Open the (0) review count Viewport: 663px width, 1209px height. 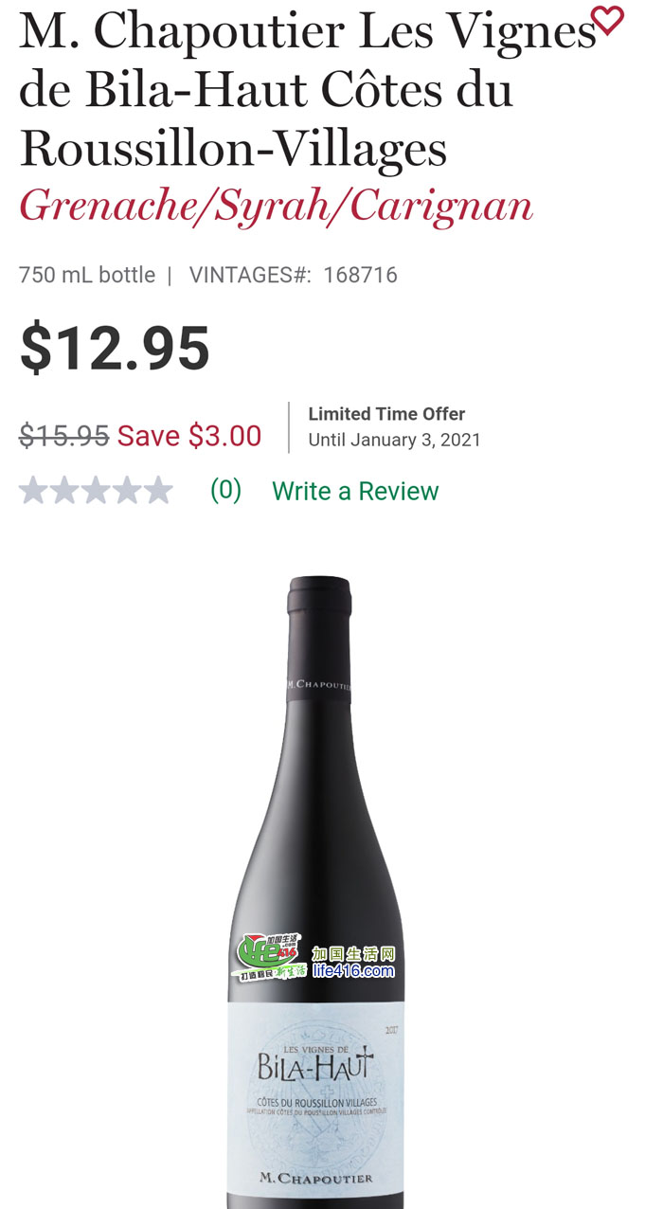click(x=225, y=491)
